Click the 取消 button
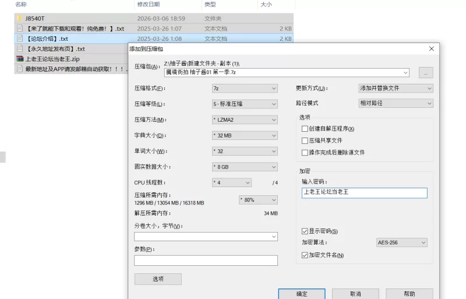The width and height of the screenshot is (466, 299). point(355,294)
